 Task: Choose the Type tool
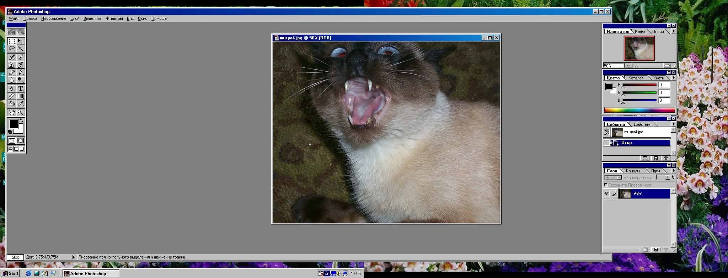point(21,88)
